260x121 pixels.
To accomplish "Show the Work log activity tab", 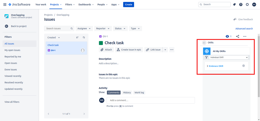I will click(139, 92).
